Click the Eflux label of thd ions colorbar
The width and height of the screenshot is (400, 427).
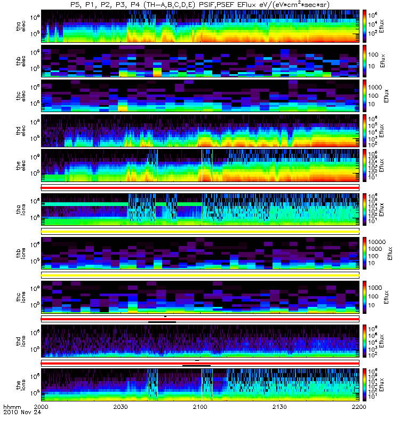click(x=381, y=341)
